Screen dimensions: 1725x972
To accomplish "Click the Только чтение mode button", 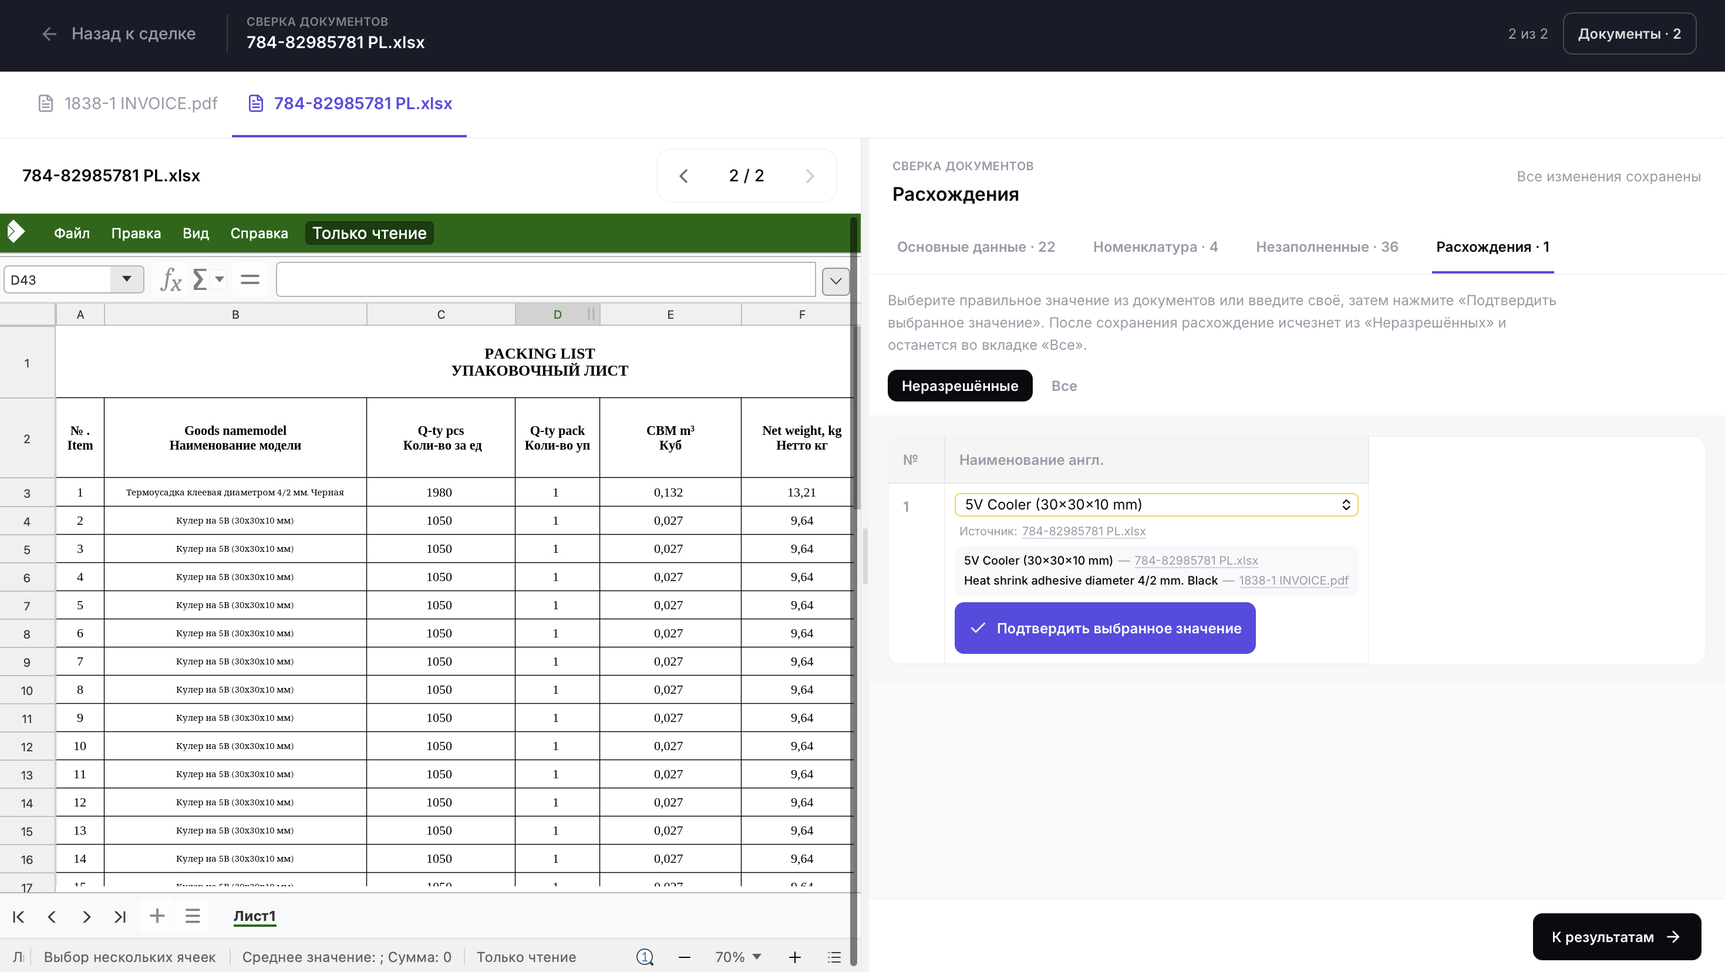I will click(x=370, y=232).
